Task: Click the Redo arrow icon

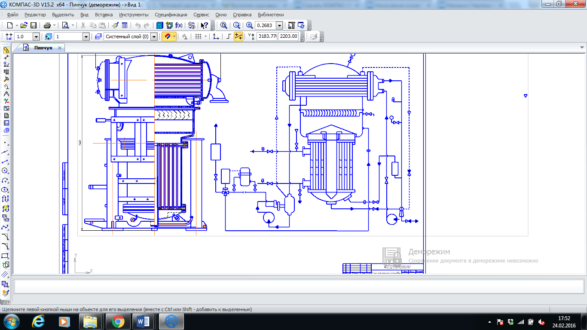Action: coord(147,25)
